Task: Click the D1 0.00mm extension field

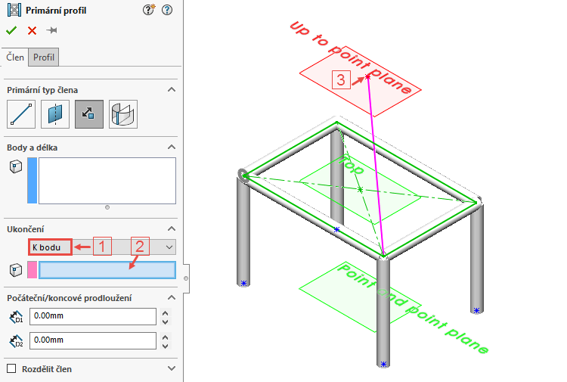Action: click(x=93, y=316)
